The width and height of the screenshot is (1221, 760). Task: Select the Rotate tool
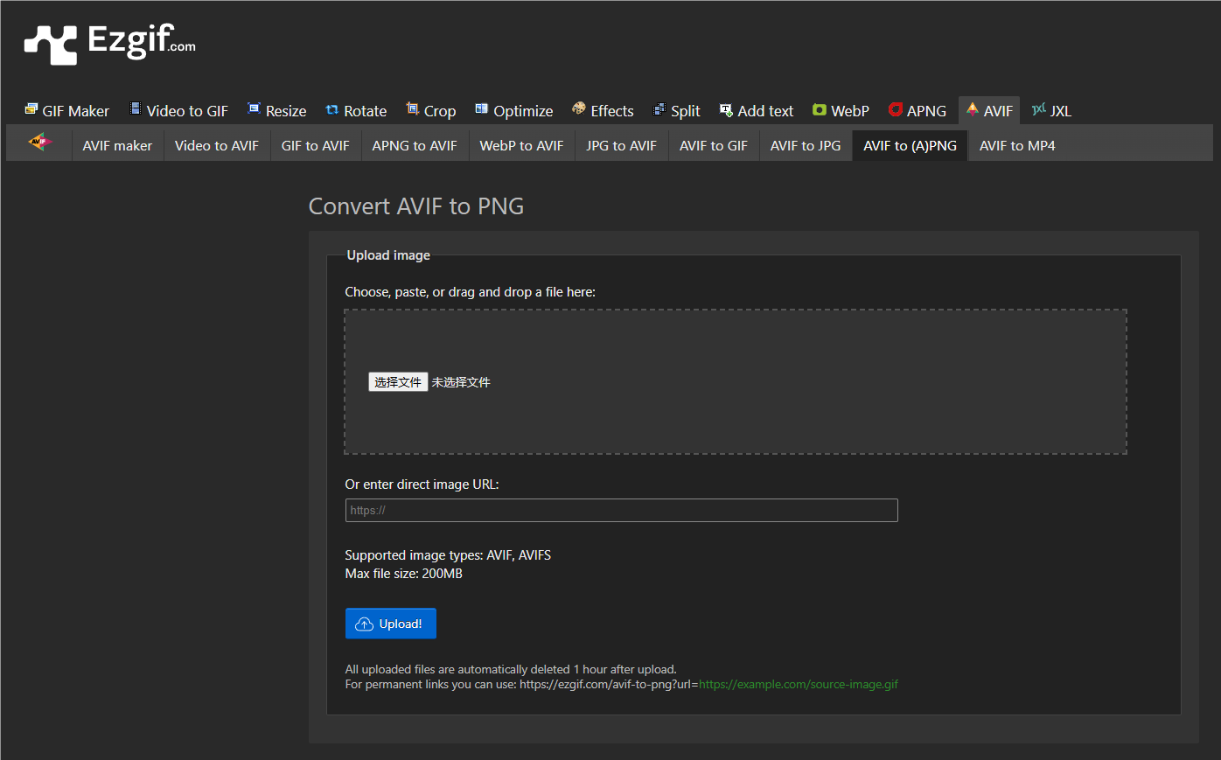(x=356, y=111)
